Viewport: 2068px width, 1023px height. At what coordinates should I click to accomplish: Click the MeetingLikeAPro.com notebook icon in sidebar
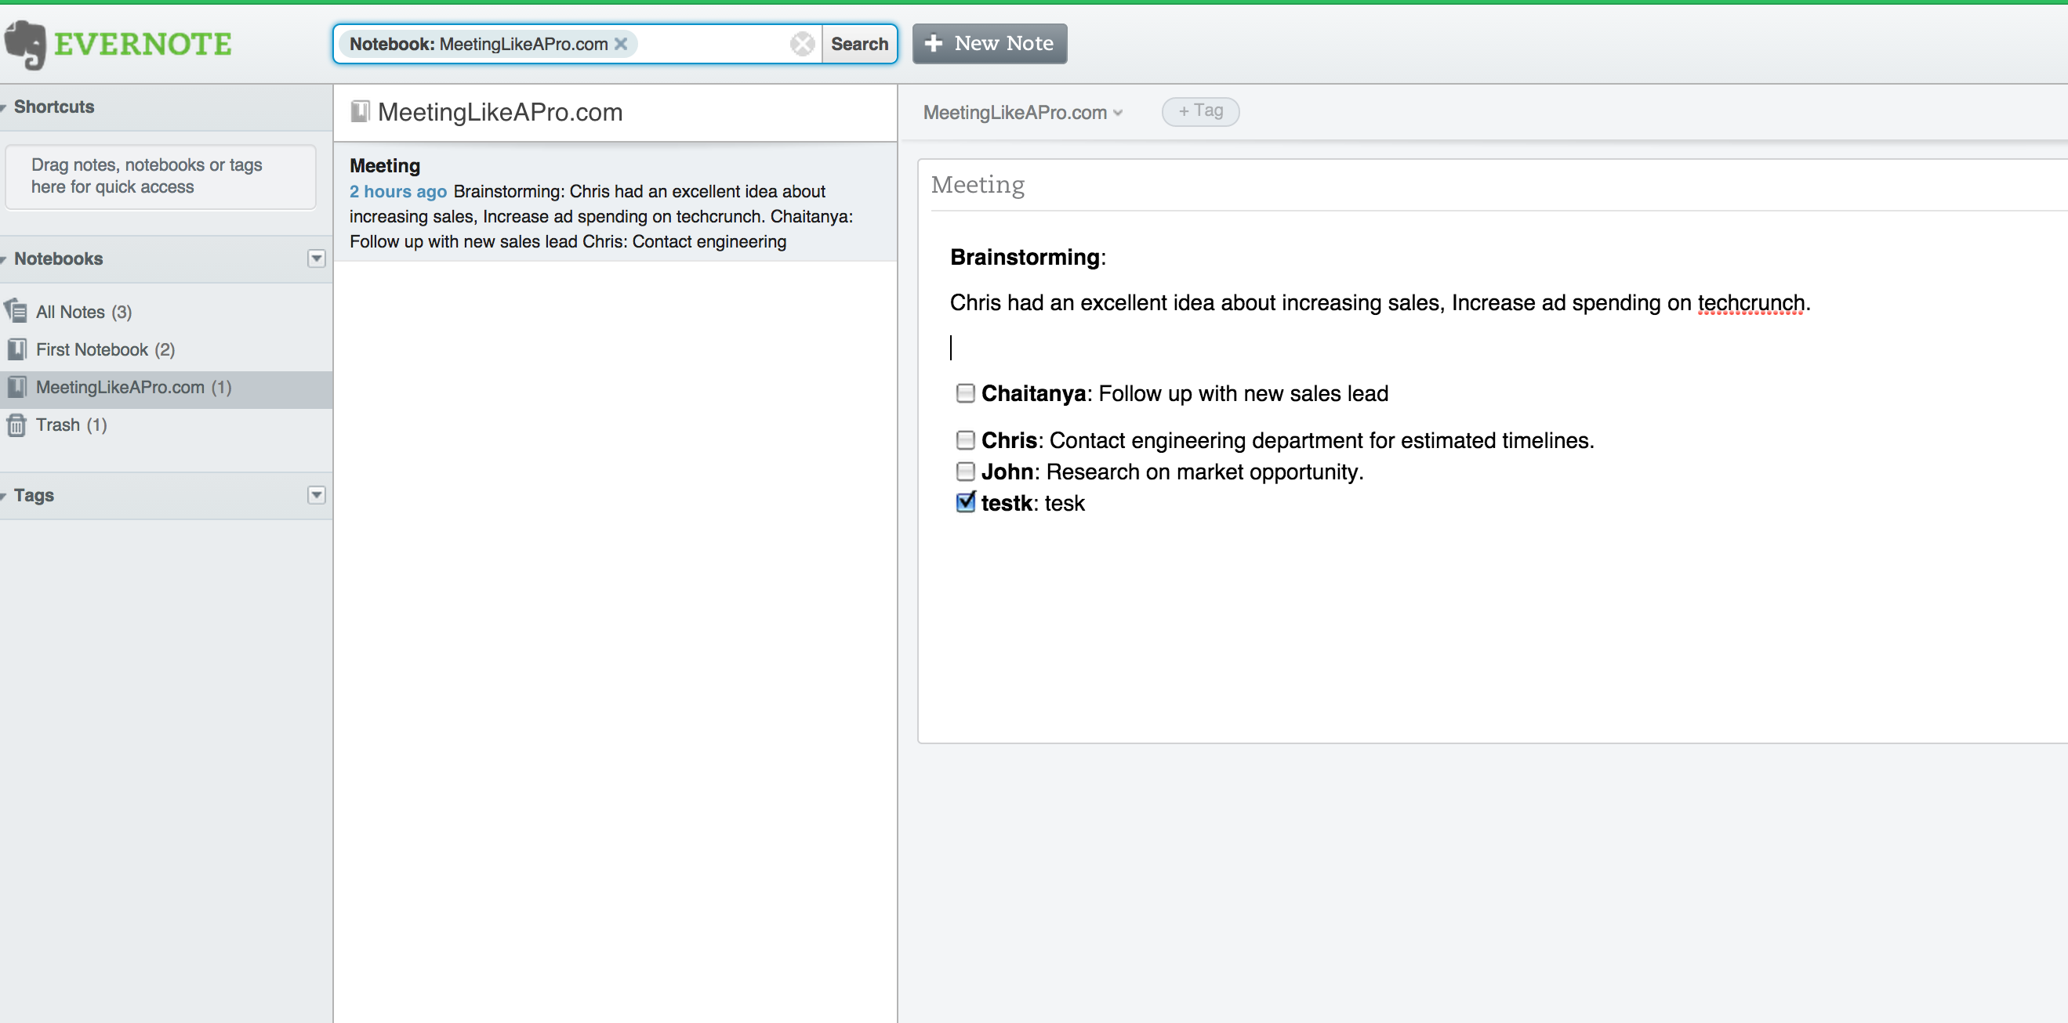click(x=17, y=387)
